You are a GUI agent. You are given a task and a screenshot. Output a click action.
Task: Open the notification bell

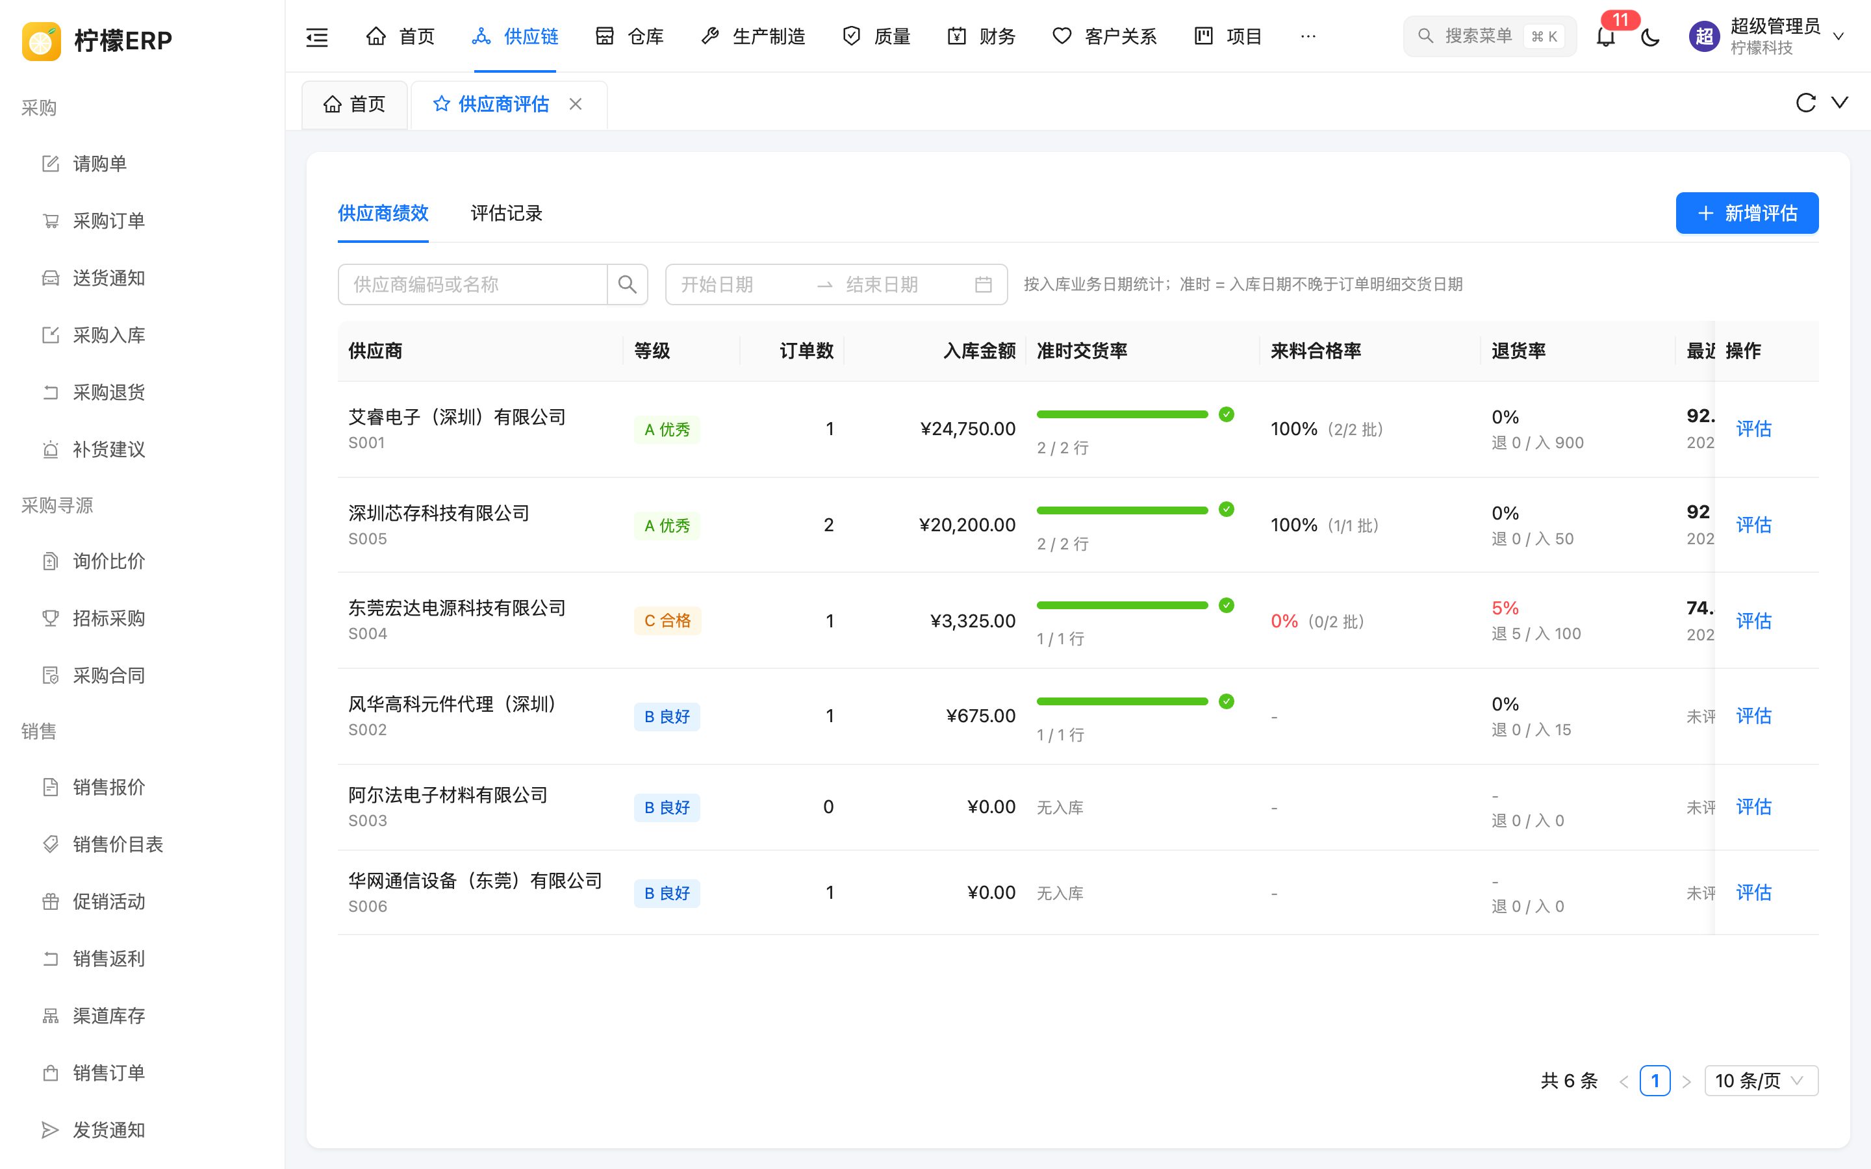(x=1606, y=36)
